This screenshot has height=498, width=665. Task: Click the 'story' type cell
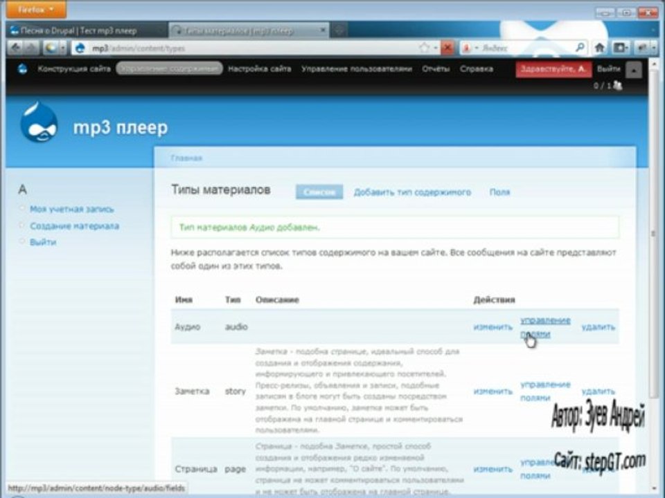[236, 391]
